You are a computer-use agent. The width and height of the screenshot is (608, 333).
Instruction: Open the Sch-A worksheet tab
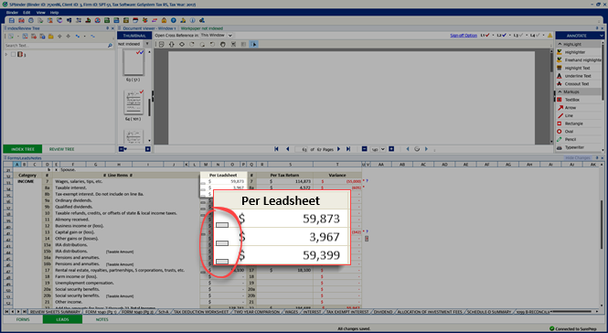[164, 312]
